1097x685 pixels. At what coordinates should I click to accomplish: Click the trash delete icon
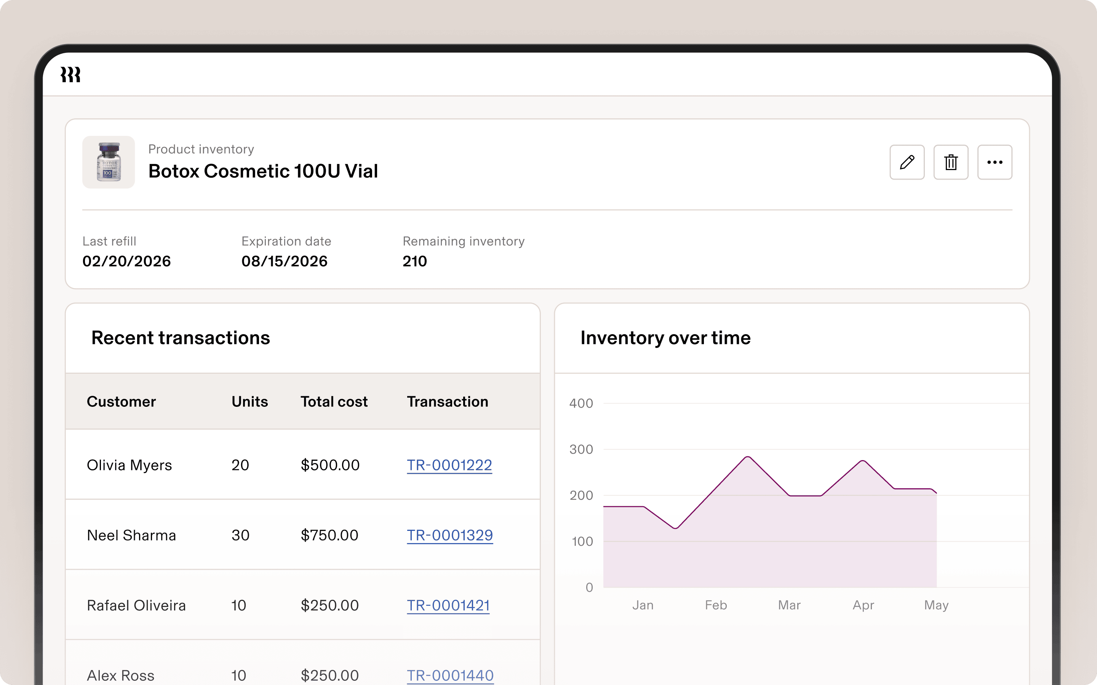click(951, 162)
